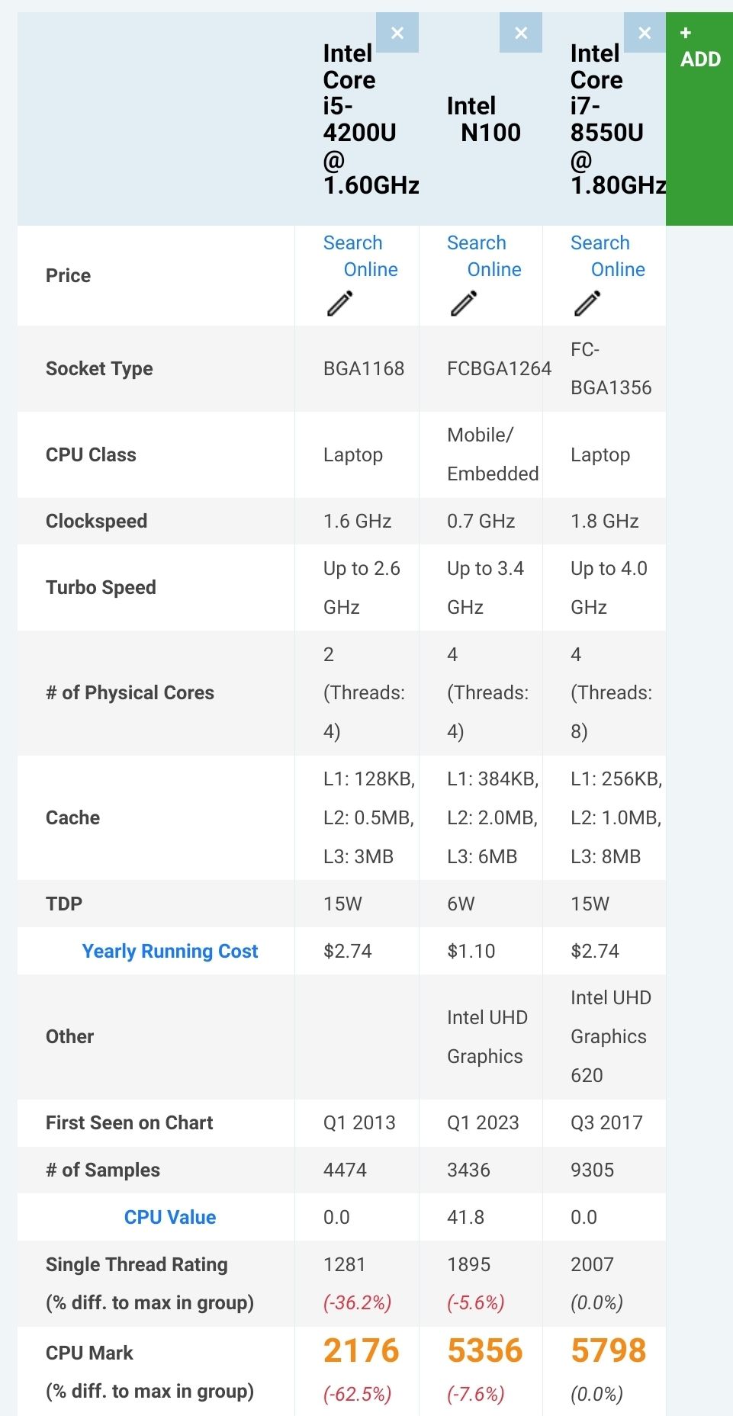733x1416 pixels.
Task: Edit price pencil for Intel N100
Action: click(464, 303)
